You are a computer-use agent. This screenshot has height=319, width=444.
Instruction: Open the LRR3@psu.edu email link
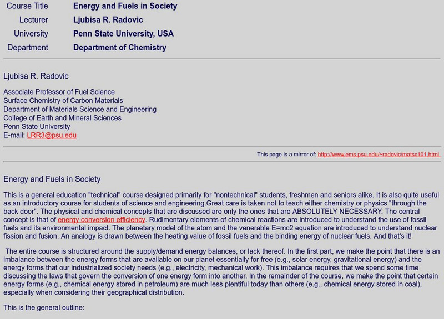tap(52, 135)
